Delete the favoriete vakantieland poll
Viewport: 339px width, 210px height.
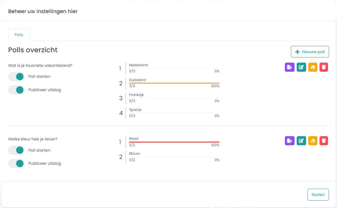click(x=324, y=67)
